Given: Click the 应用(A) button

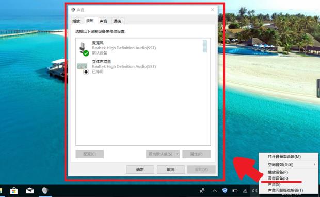Looking at the screenshot, I should [x=201, y=169].
